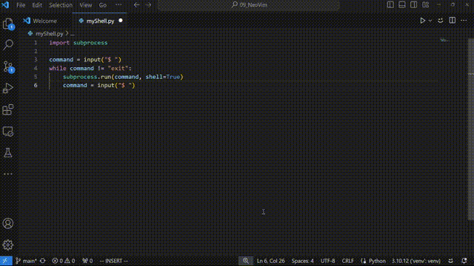The image size is (474, 266).
Task: Open the Manage settings gear
Action: click(x=8, y=245)
